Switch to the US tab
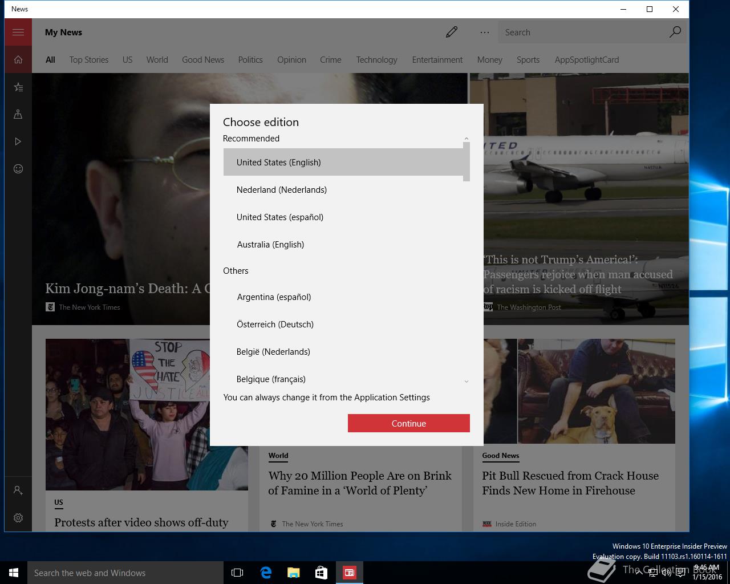 (127, 60)
